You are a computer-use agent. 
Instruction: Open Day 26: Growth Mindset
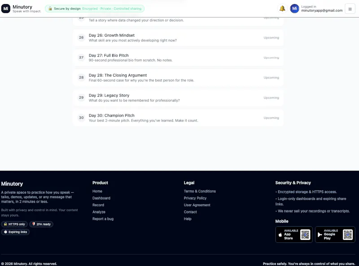click(178, 38)
